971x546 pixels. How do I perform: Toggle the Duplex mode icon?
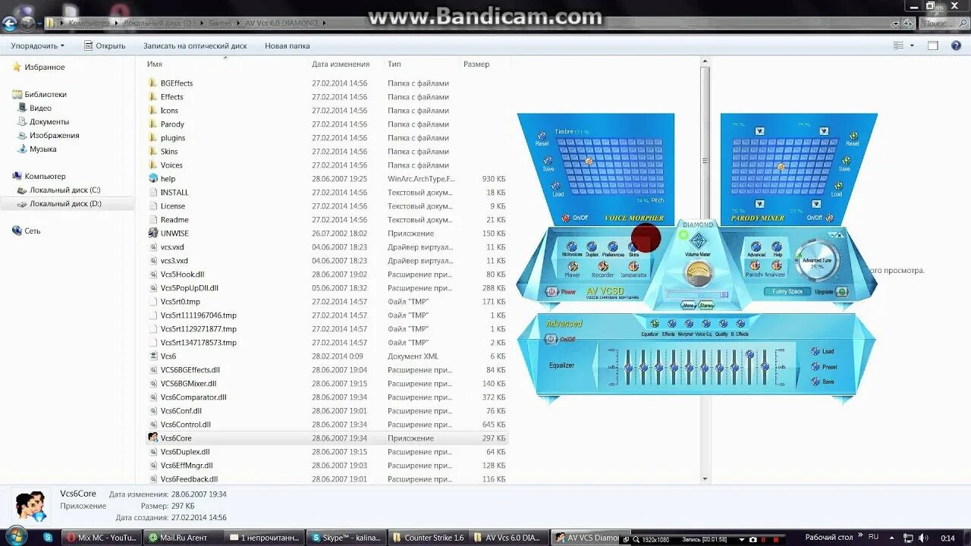point(592,247)
